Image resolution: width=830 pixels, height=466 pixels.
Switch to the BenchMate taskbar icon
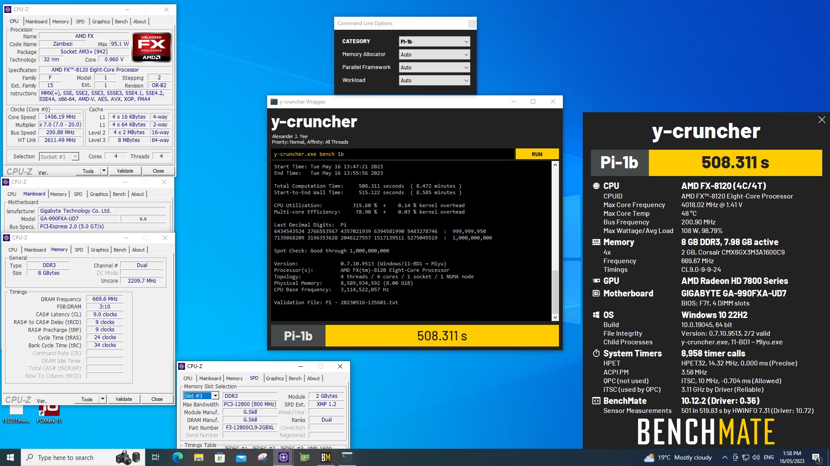coord(326,457)
